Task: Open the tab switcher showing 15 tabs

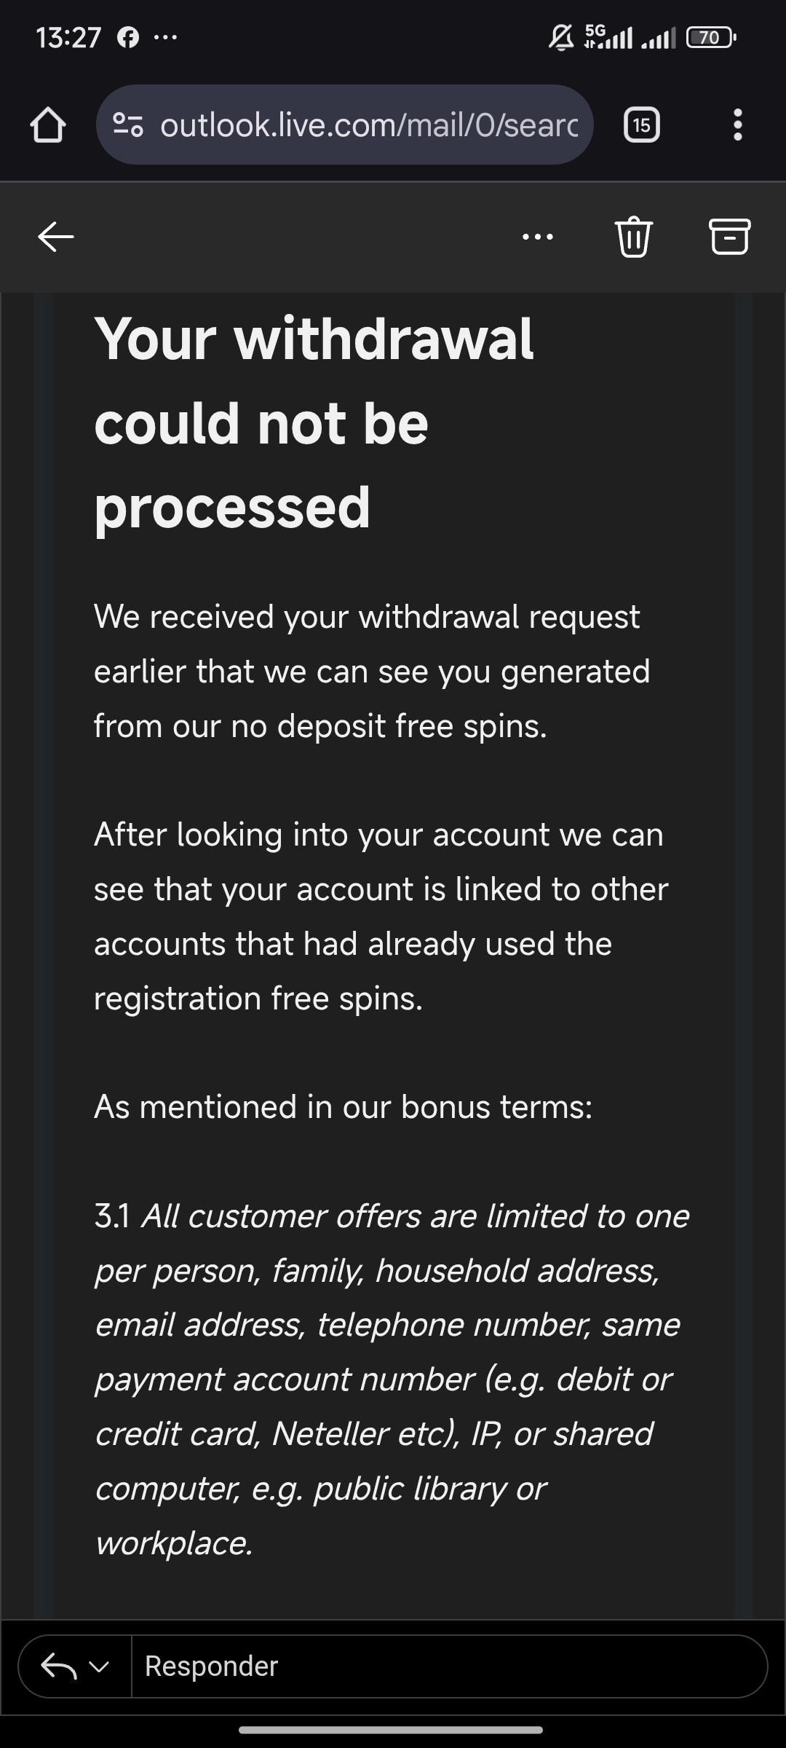Action: (x=641, y=125)
